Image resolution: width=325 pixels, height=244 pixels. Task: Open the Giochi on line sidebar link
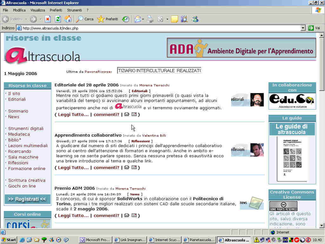pyautogui.click(x=22, y=186)
